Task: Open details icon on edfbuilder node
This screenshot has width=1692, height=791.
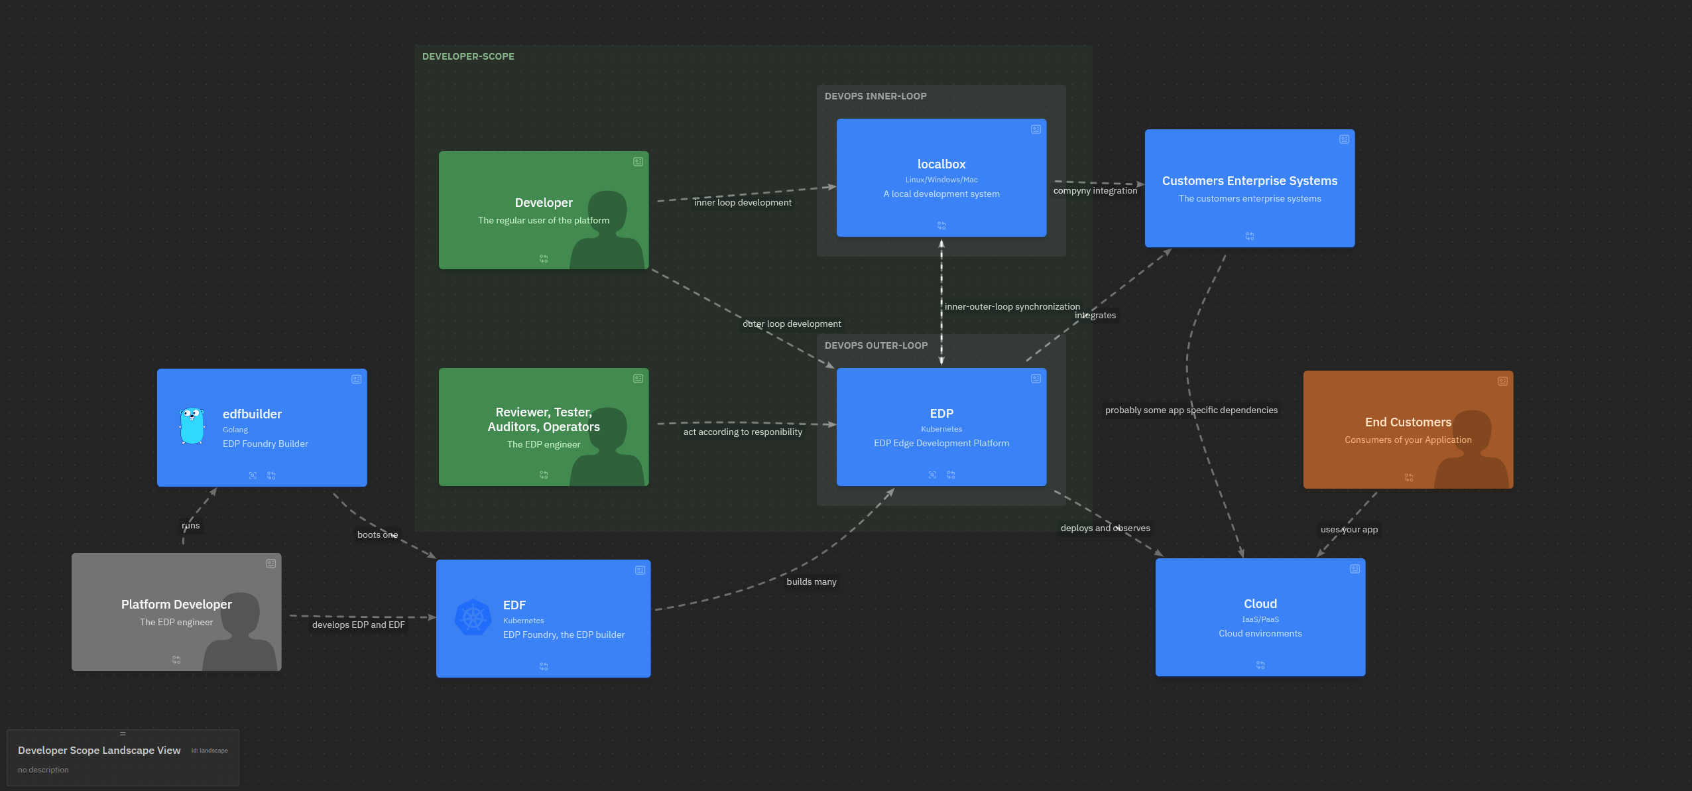Action: (356, 379)
